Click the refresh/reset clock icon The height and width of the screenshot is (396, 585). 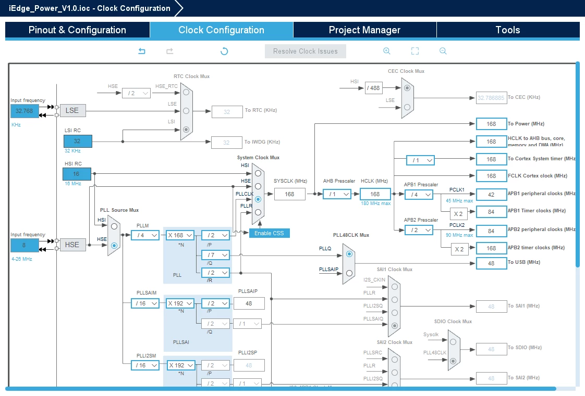click(224, 51)
